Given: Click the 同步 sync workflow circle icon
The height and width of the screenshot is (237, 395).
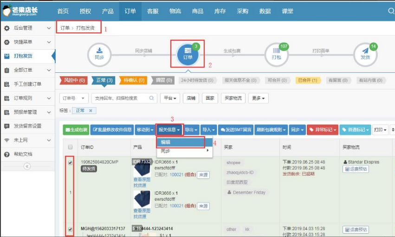Looking at the screenshot, I should point(99,54).
